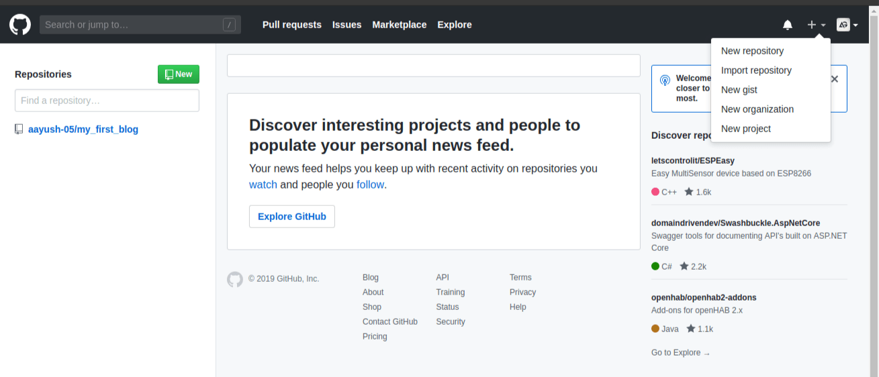The height and width of the screenshot is (377, 879).
Task: Select New gist from dropdown
Action: point(739,90)
